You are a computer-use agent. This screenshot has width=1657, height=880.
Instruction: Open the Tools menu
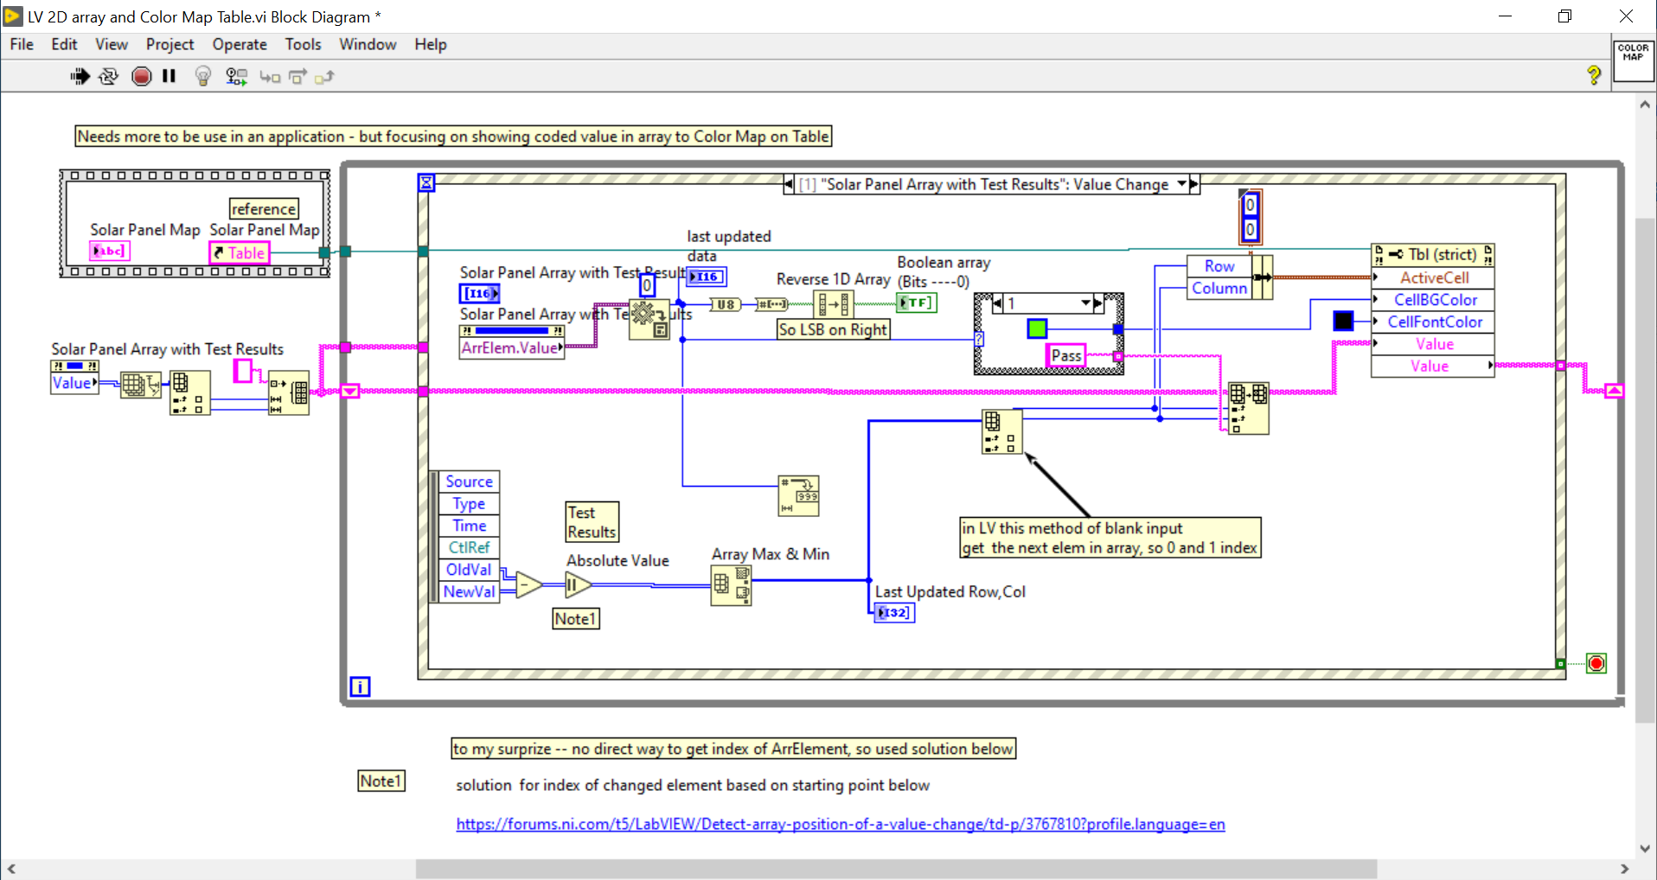point(303,44)
